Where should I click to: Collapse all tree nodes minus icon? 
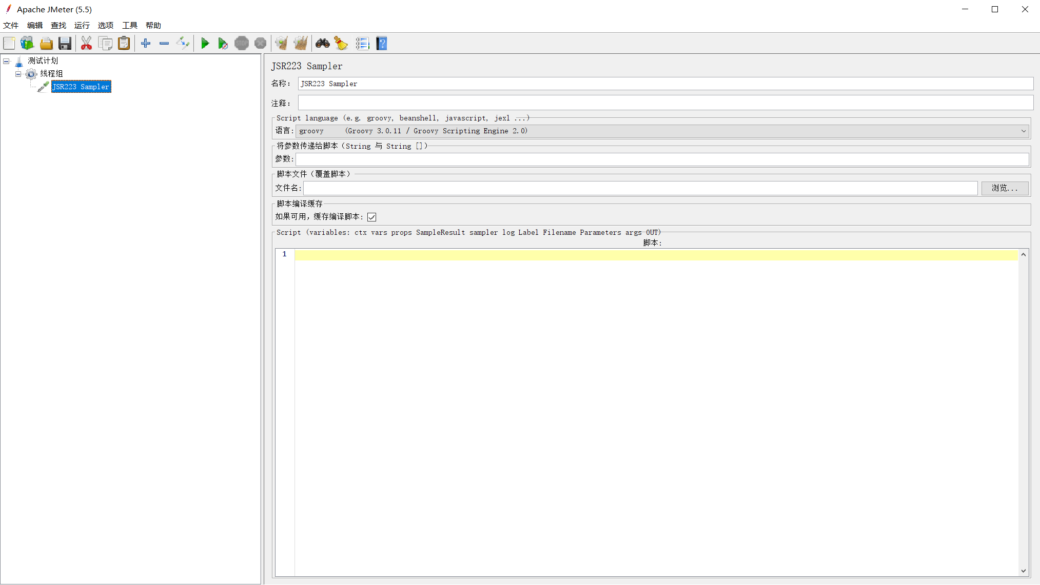(x=164, y=44)
